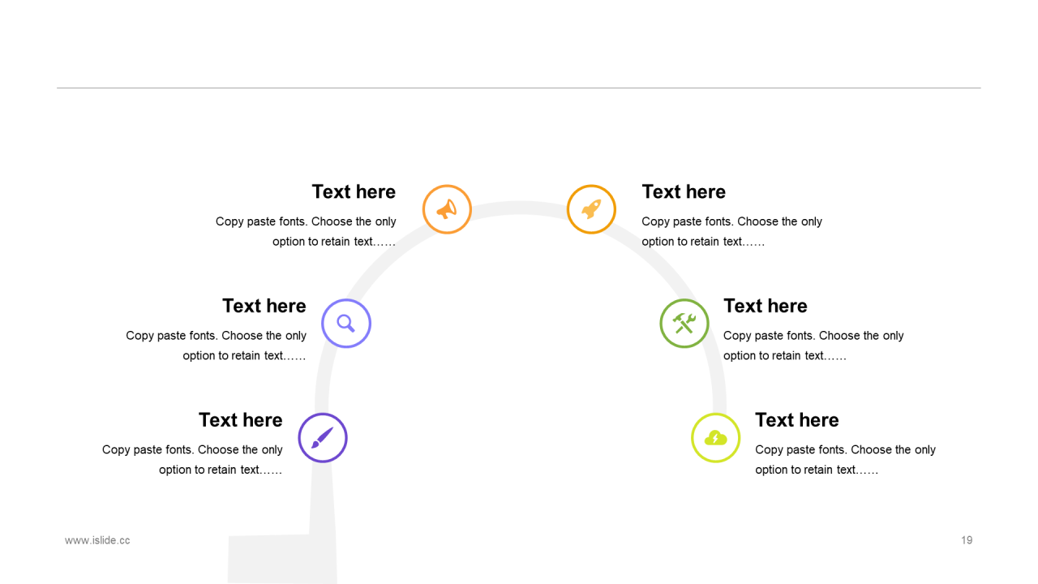Select the green hammer and wrench icon

pos(684,324)
